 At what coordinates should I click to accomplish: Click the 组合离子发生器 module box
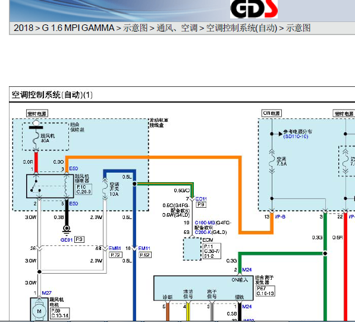[x=203, y=288]
